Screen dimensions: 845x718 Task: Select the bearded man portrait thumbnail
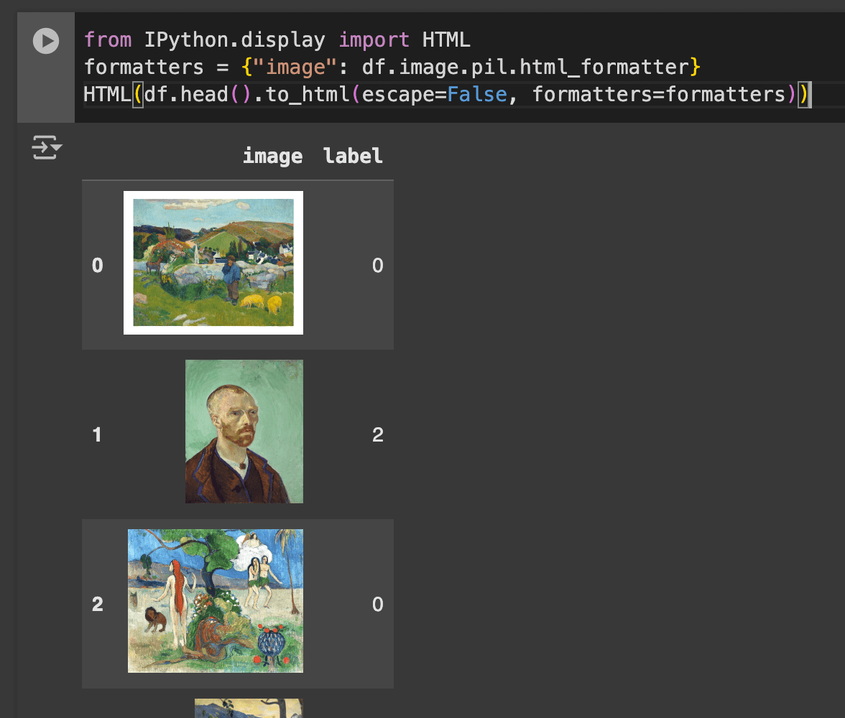(x=244, y=432)
